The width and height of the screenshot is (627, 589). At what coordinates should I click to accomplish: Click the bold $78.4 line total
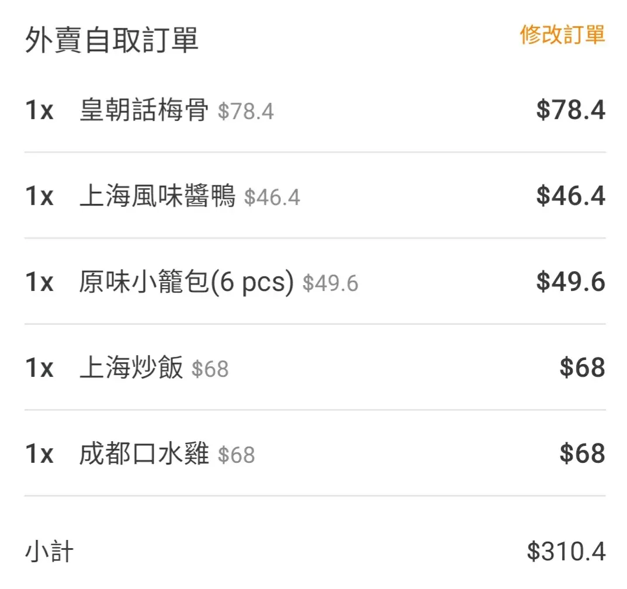570,110
